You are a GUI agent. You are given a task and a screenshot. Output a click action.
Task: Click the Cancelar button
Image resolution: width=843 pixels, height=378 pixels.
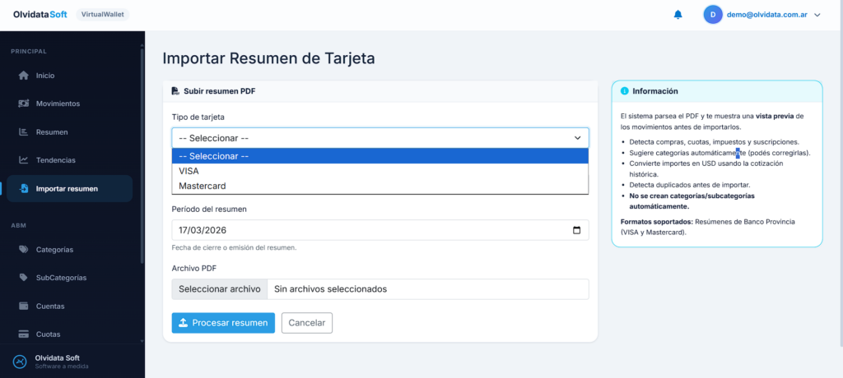307,323
